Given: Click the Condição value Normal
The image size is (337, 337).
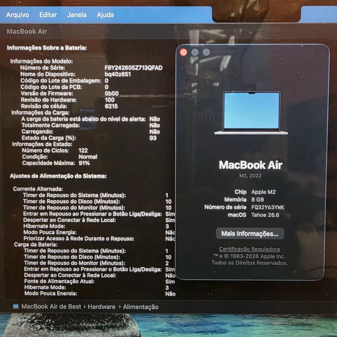Looking at the screenshot, I should tap(88, 157).
